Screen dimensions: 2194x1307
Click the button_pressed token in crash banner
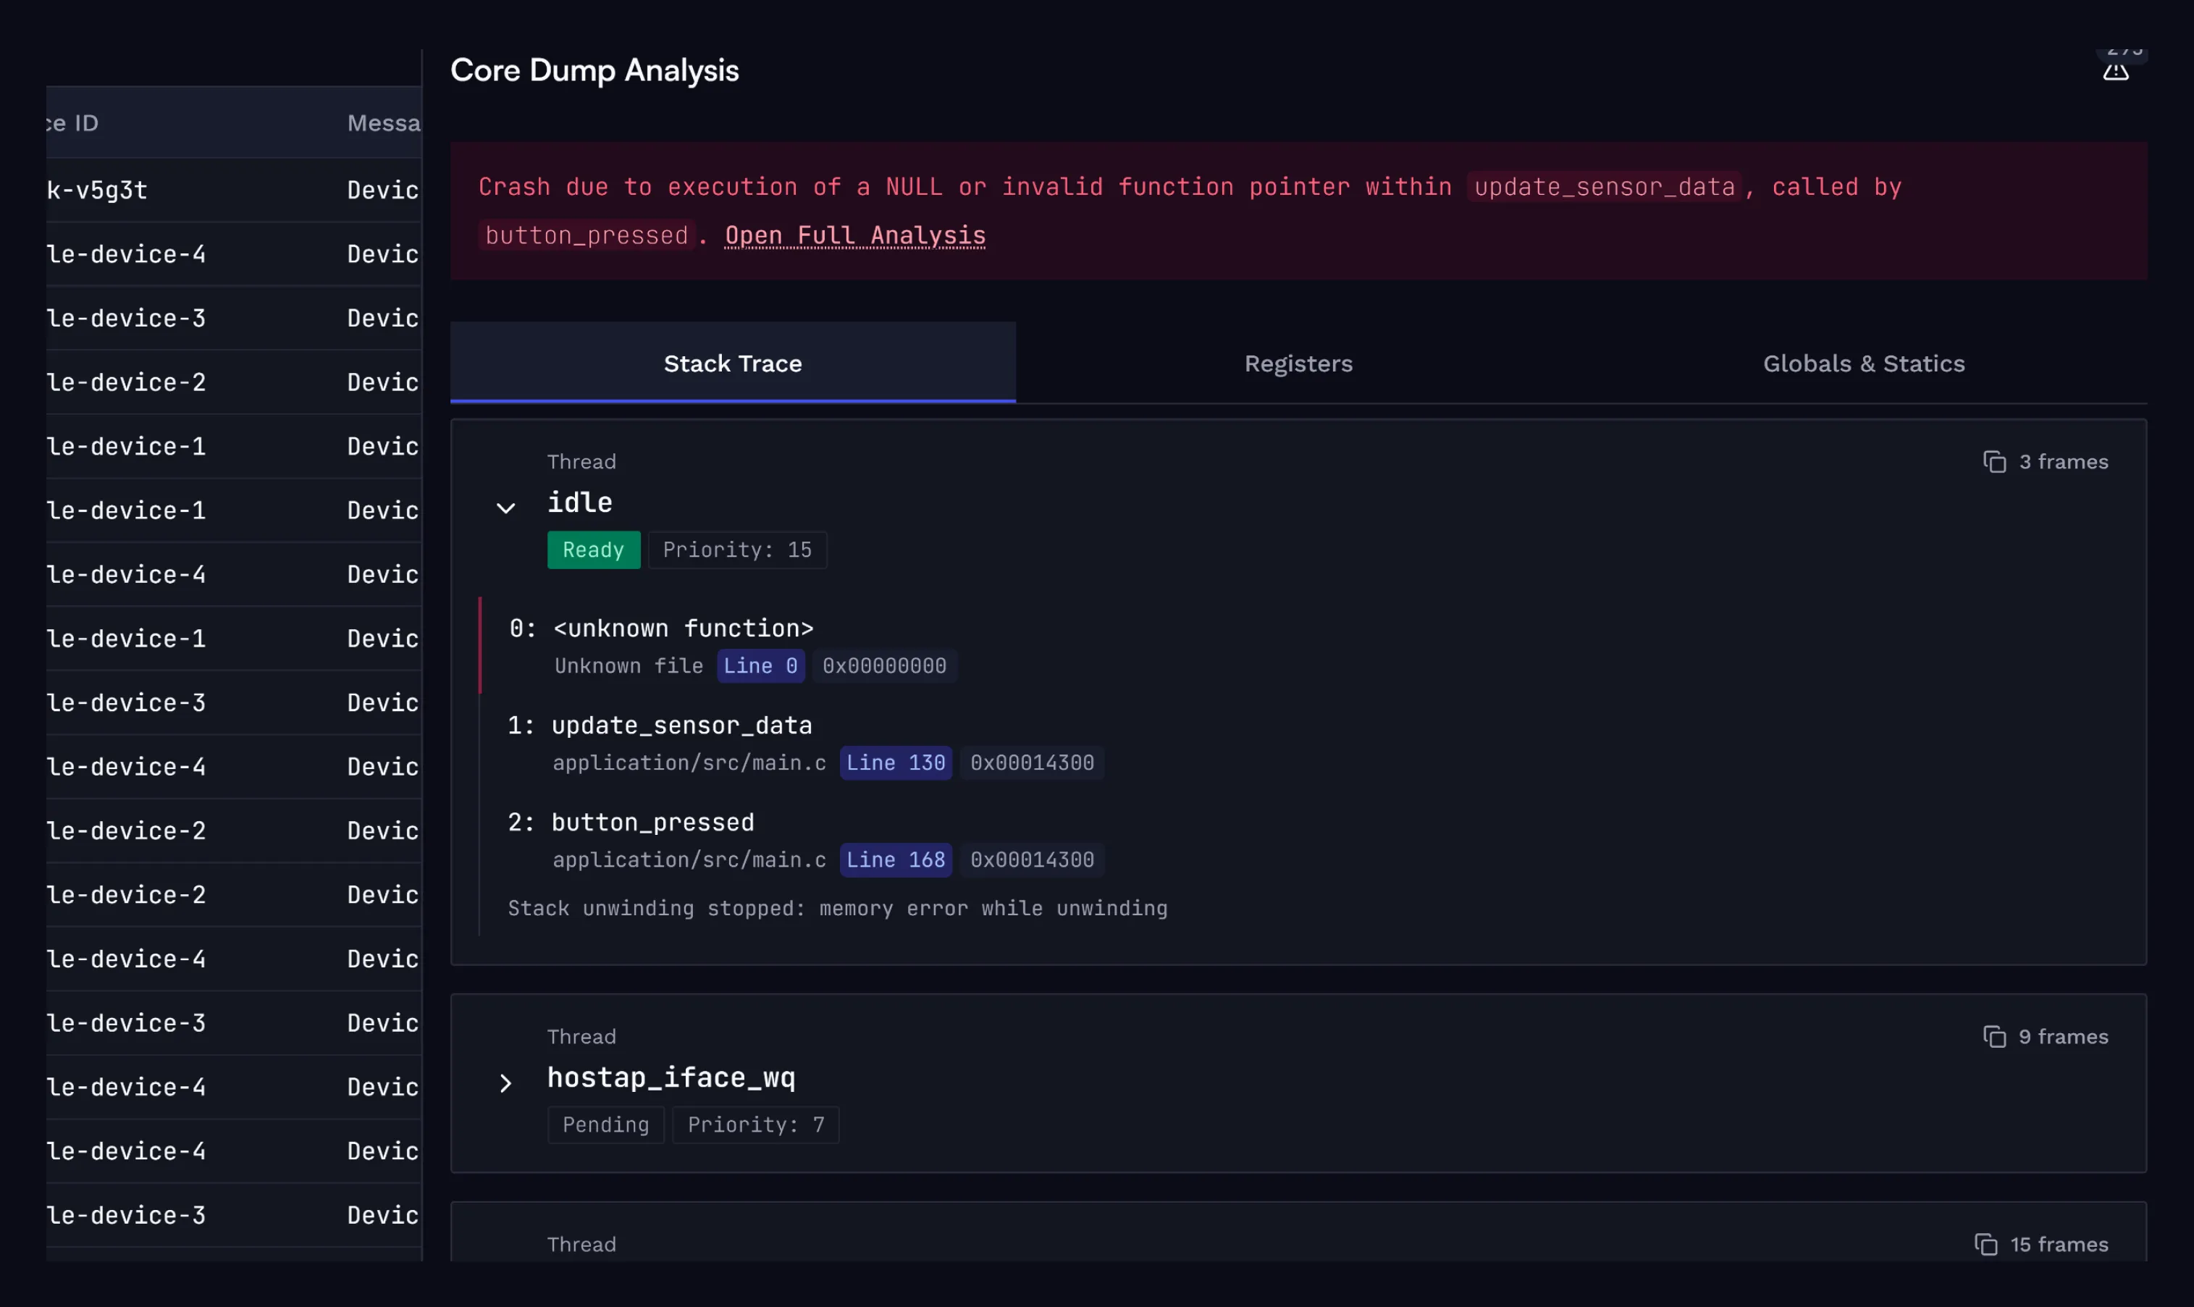click(x=586, y=235)
